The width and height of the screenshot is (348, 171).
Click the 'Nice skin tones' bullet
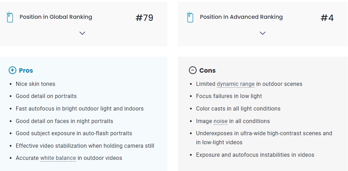tap(35, 84)
